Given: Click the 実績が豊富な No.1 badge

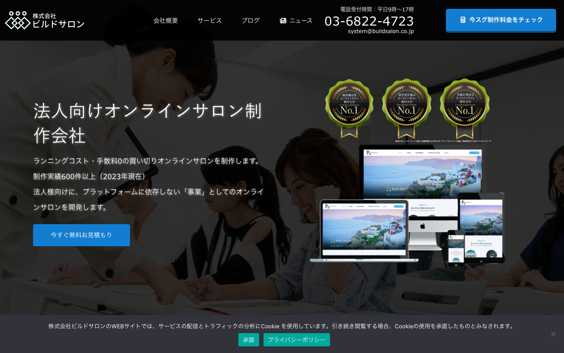Looking at the screenshot, I should [464, 108].
